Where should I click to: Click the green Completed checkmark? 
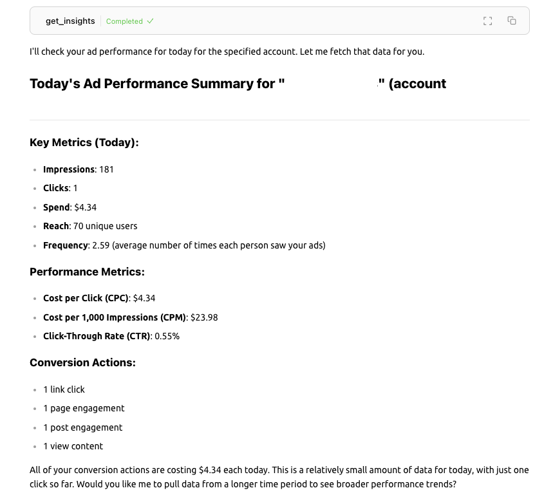(151, 21)
